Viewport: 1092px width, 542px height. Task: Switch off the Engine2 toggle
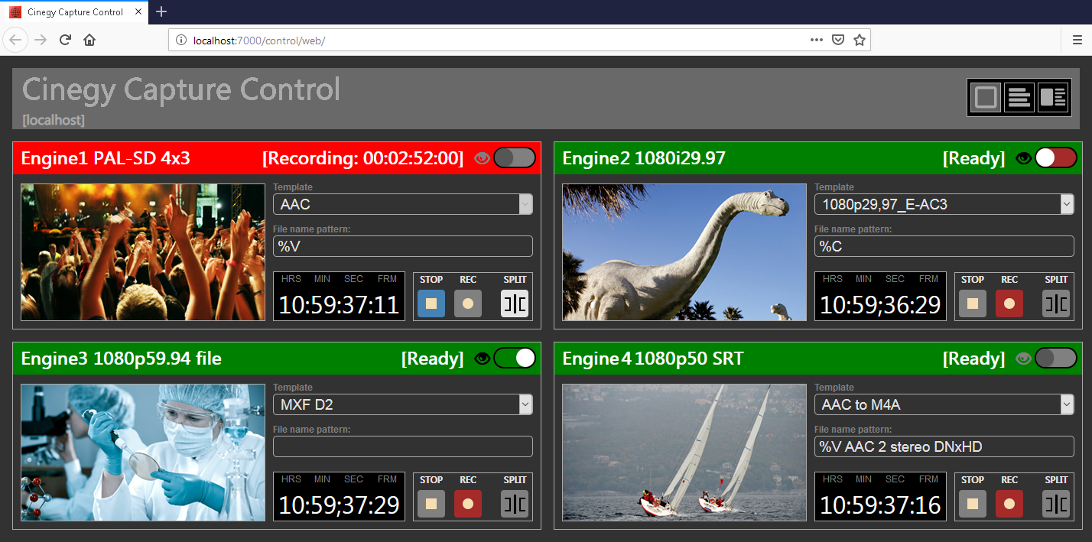coord(1055,157)
